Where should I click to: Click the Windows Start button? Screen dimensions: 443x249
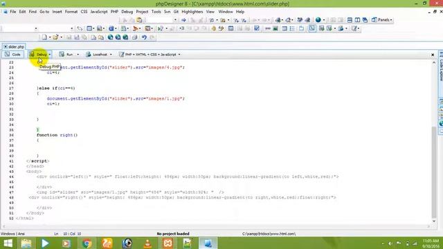tap(8, 243)
